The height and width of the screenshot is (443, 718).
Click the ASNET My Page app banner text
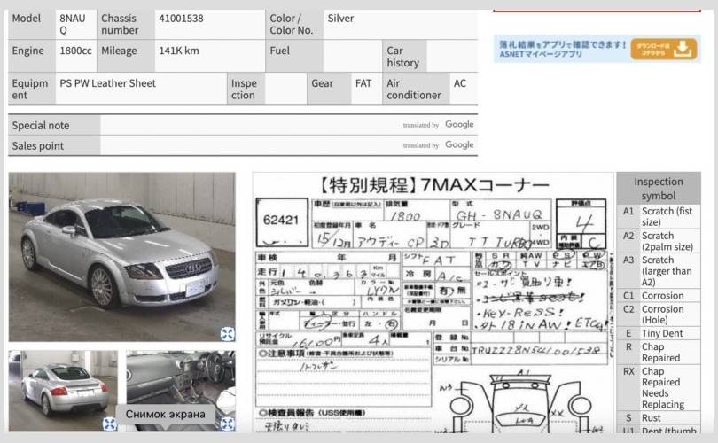tap(560, 50)
